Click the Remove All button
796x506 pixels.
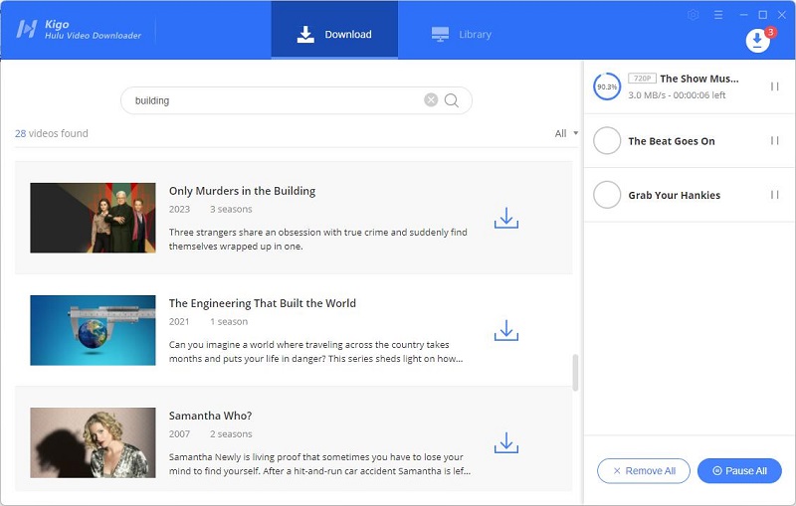[644, 471]
